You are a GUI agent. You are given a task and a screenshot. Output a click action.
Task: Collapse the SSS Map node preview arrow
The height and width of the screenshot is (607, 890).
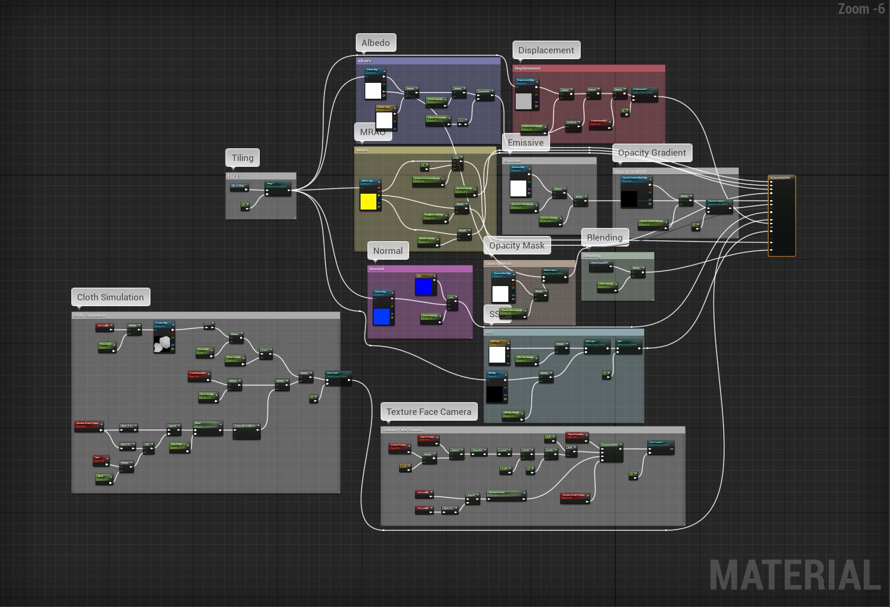tap(505, 374)
